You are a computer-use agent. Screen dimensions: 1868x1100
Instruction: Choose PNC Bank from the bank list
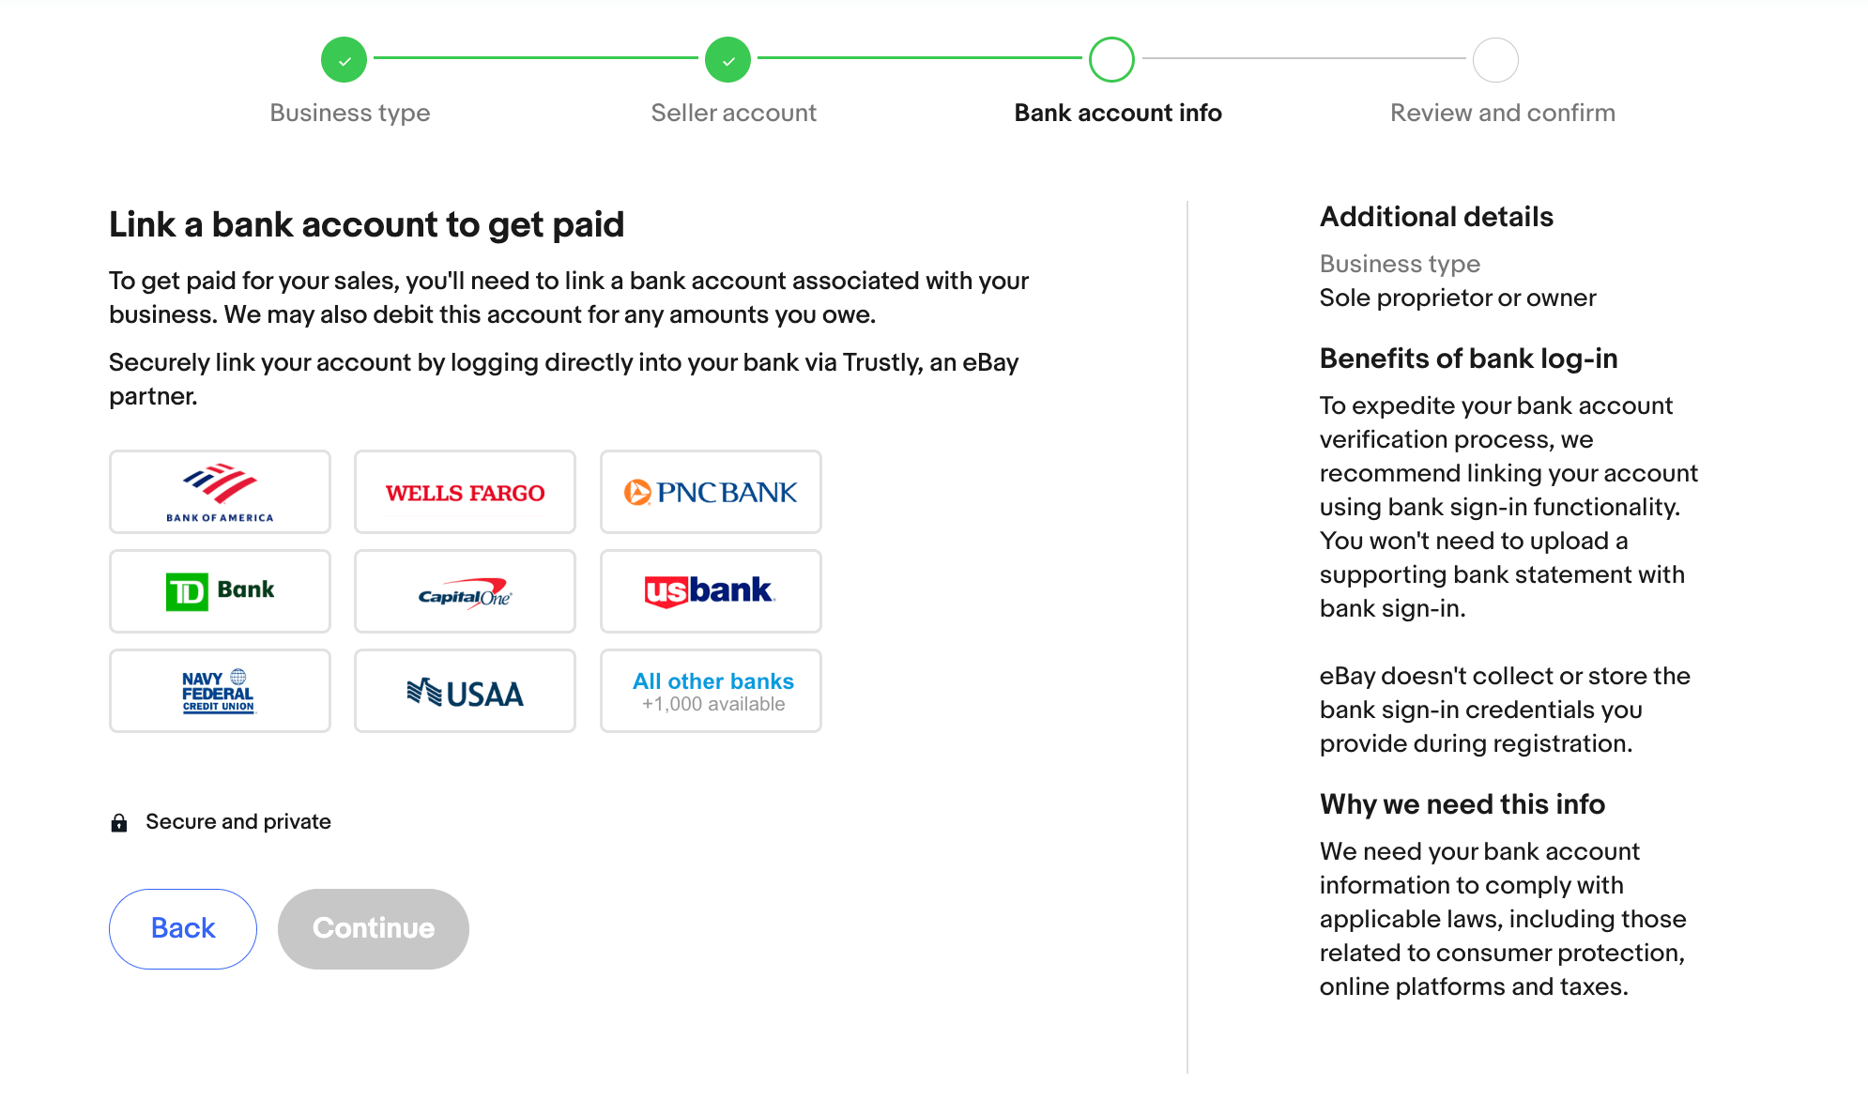point(711,492)
